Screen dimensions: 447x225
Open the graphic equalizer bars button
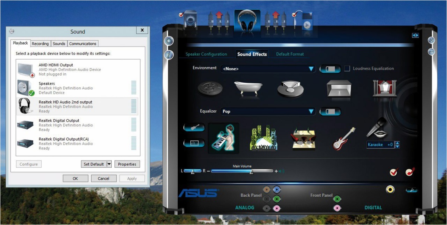click(x=194, y=143)
